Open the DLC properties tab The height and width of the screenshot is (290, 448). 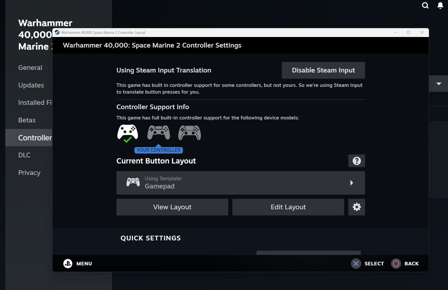pos(24,155)
